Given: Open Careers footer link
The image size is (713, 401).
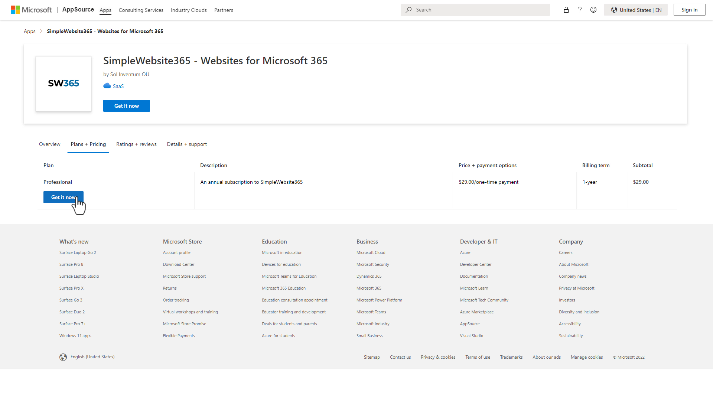Looking at the screenshot, I should tap(566, 252).
